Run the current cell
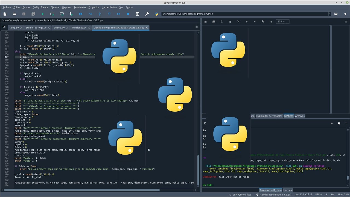Image resolution: width=350 pixels, height=197 pixels. pos(52,14)
